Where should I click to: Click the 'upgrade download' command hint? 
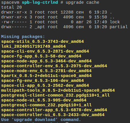(x=35, y=120)
